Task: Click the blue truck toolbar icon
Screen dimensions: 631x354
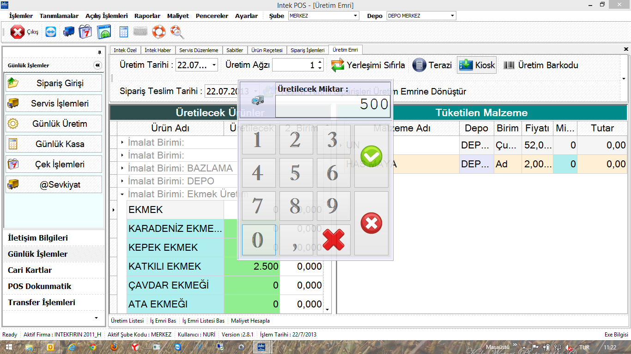Action: pos(68,32)
